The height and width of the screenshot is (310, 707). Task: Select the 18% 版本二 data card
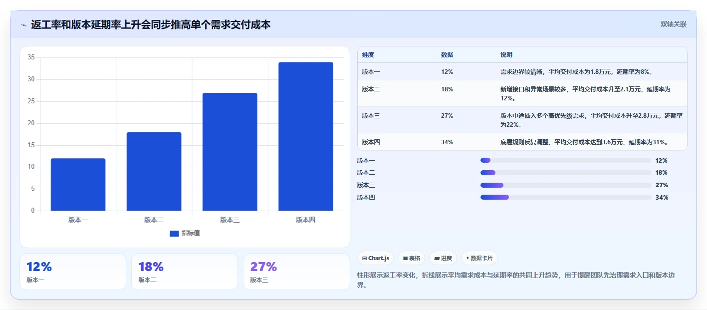(x=185, y=272)
